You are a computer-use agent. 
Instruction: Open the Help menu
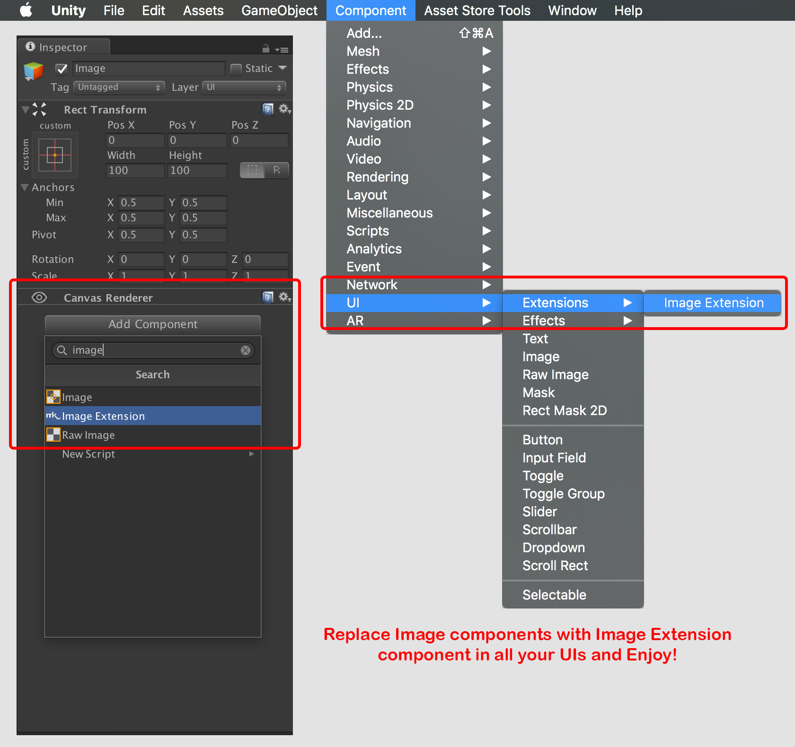628,10
